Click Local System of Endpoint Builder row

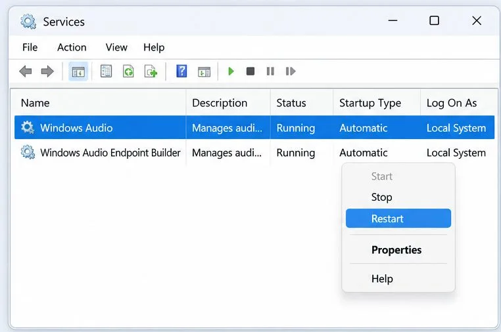(456, 153)
